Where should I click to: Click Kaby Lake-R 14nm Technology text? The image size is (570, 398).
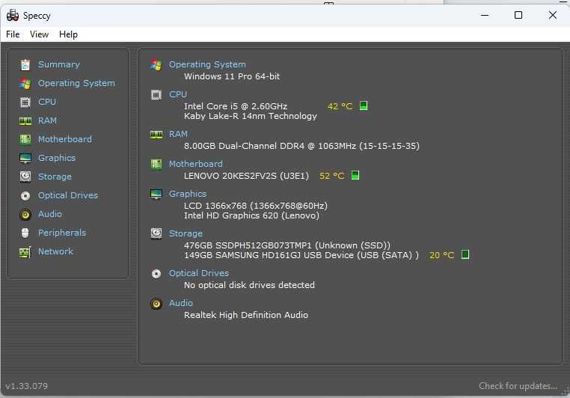point(251,116)
